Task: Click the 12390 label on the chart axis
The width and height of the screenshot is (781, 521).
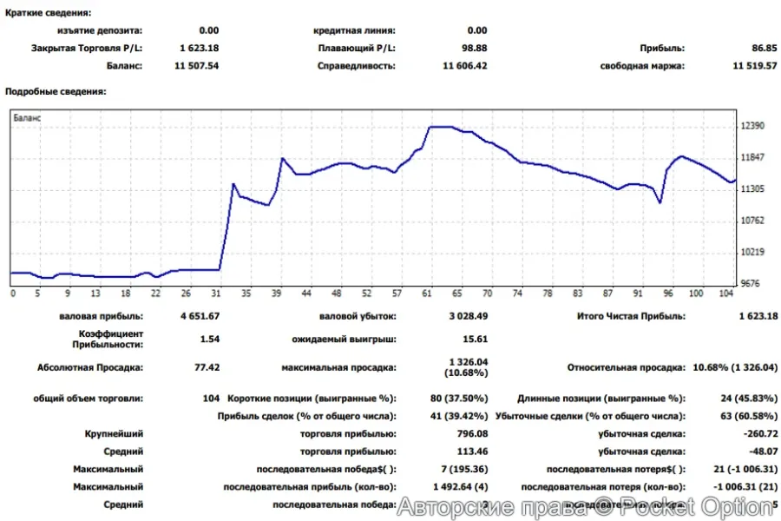Action: [x=754, y=127]
